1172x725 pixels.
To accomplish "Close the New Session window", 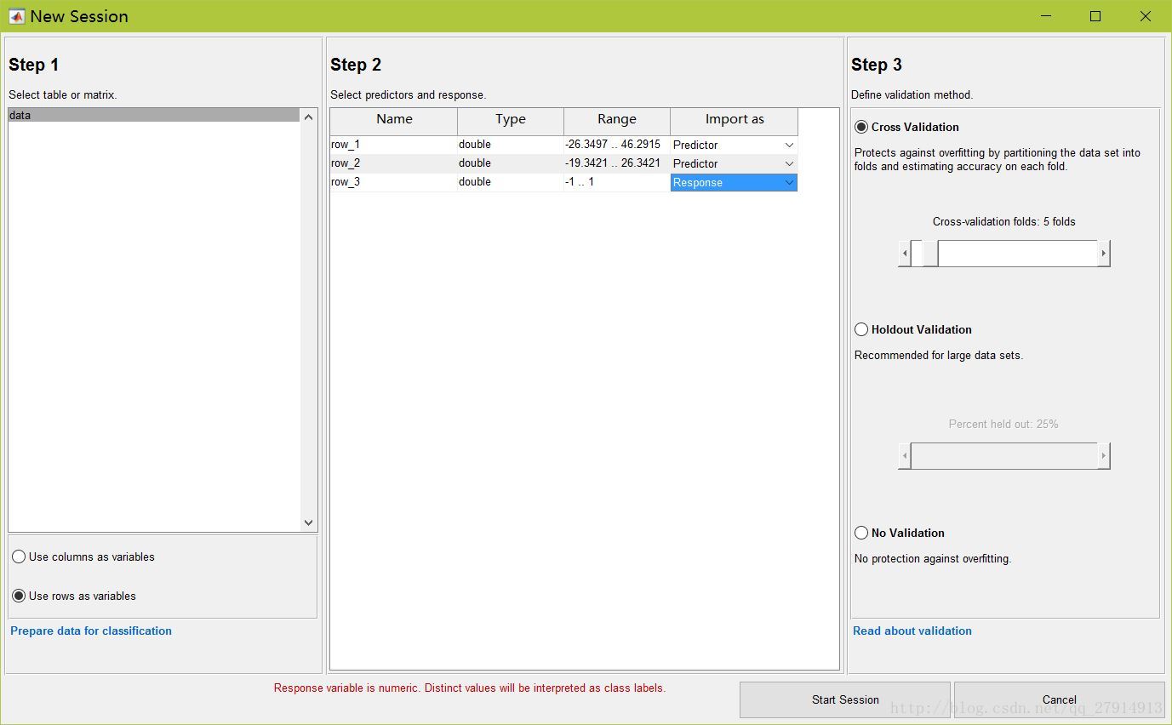I will coord(1146,16).
